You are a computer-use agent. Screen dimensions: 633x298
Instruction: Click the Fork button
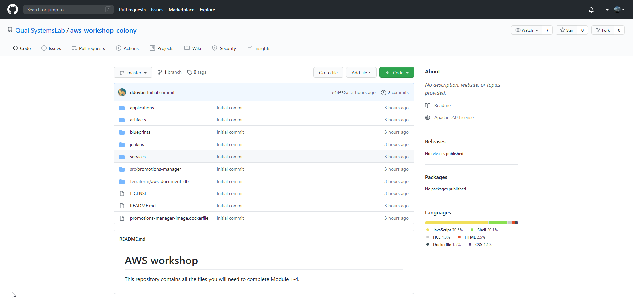click(603, 30)
